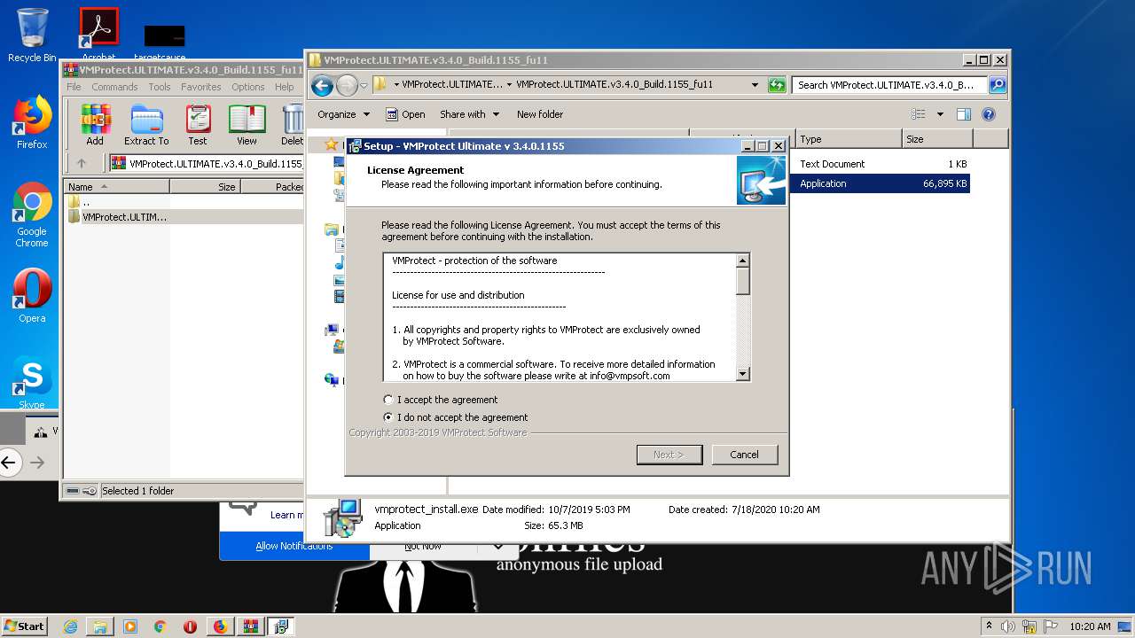Viewport: 1135px width, 638px height.
Task: Click the taskbar clock 10:20 AM
Action: click(x=1090, y=626)
